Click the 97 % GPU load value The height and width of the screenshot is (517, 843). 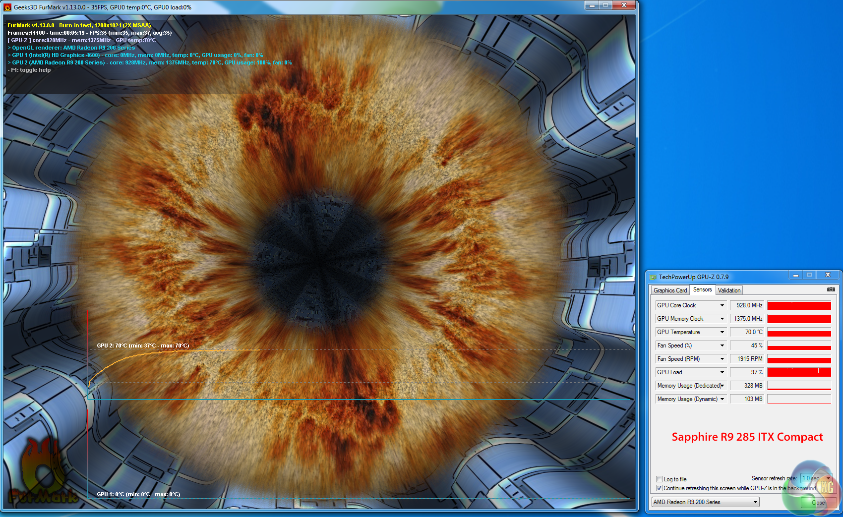[x=747, y=372]
